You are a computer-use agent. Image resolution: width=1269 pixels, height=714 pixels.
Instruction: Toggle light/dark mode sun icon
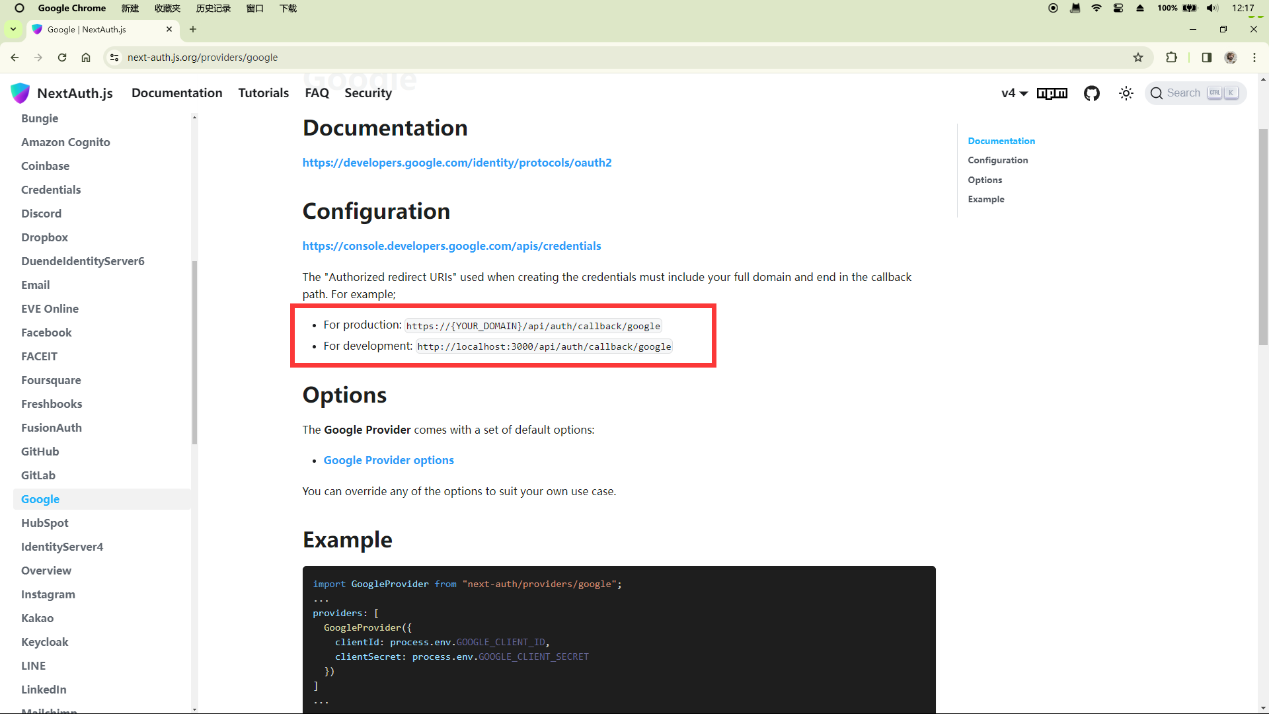(1126, 93)
